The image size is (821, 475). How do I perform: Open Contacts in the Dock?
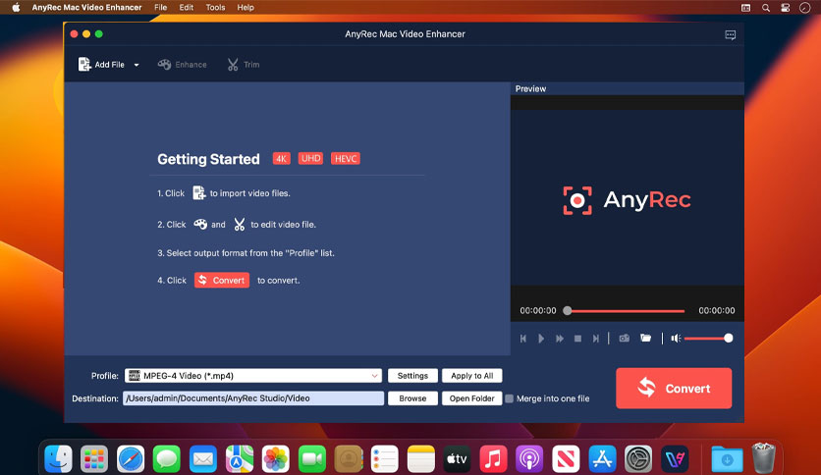pyautogui.click(x=349, y=459)
